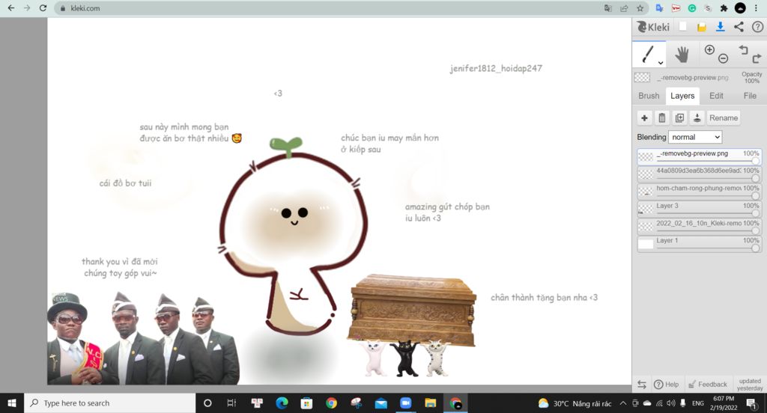Select the _-removebg-preview.png layer
This screenshot has width=767, height=413.
pos(700,156)
